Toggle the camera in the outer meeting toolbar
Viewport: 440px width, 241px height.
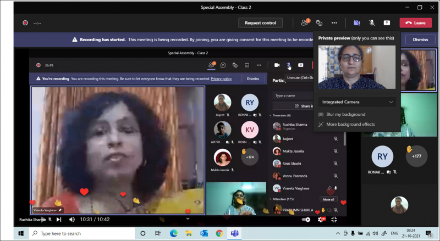pos(357,23)
